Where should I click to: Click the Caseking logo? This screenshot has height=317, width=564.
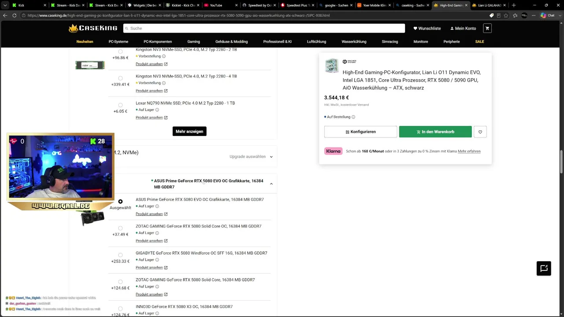(x=93, y=28)
